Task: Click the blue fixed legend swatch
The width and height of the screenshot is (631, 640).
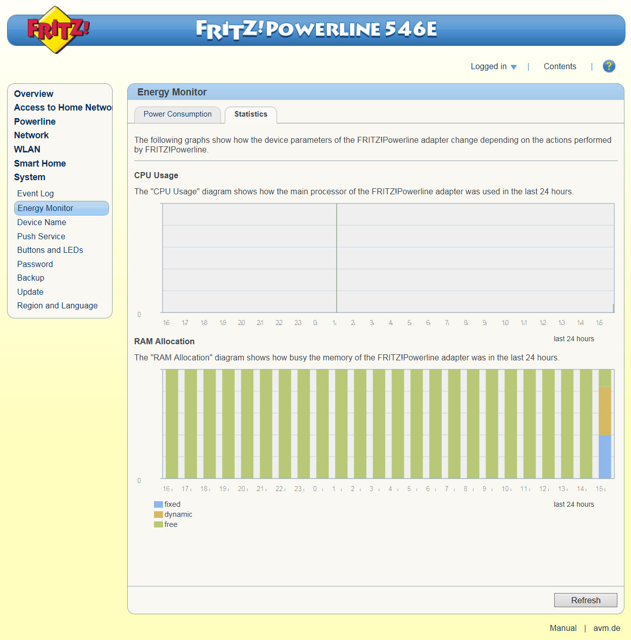Action: [x=159, y=504]
